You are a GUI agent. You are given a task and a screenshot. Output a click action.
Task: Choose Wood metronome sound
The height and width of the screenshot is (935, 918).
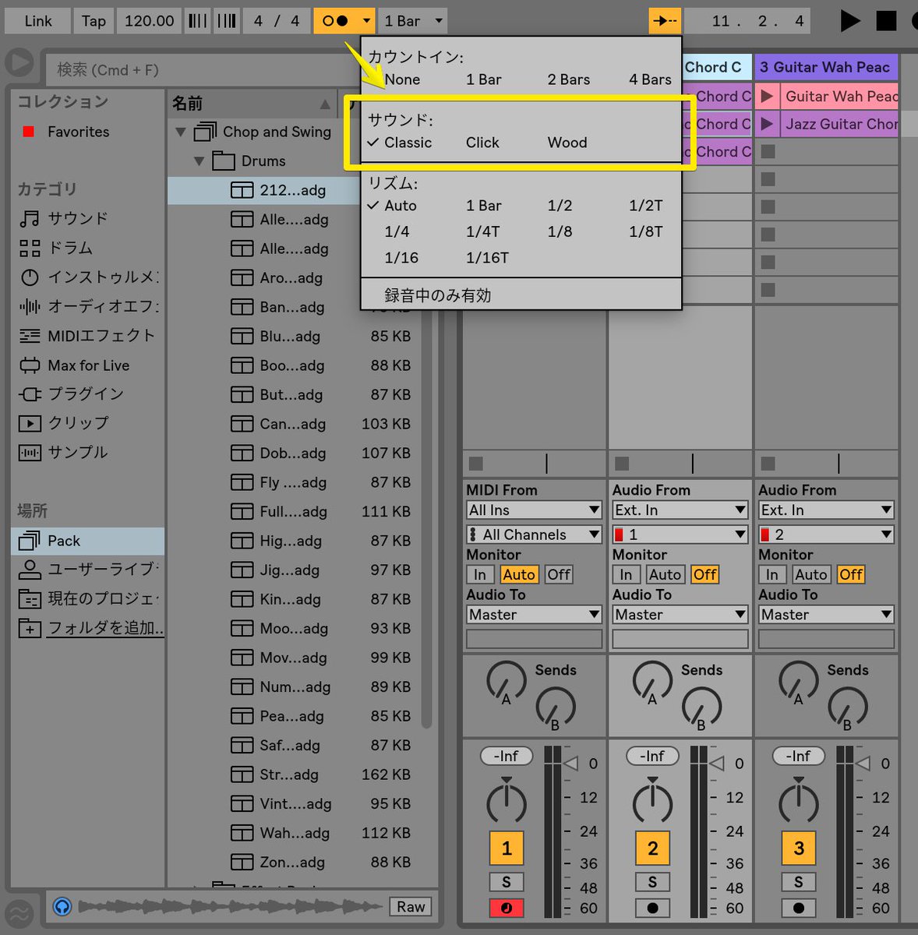pyautogui.click(x=567, y=143)
